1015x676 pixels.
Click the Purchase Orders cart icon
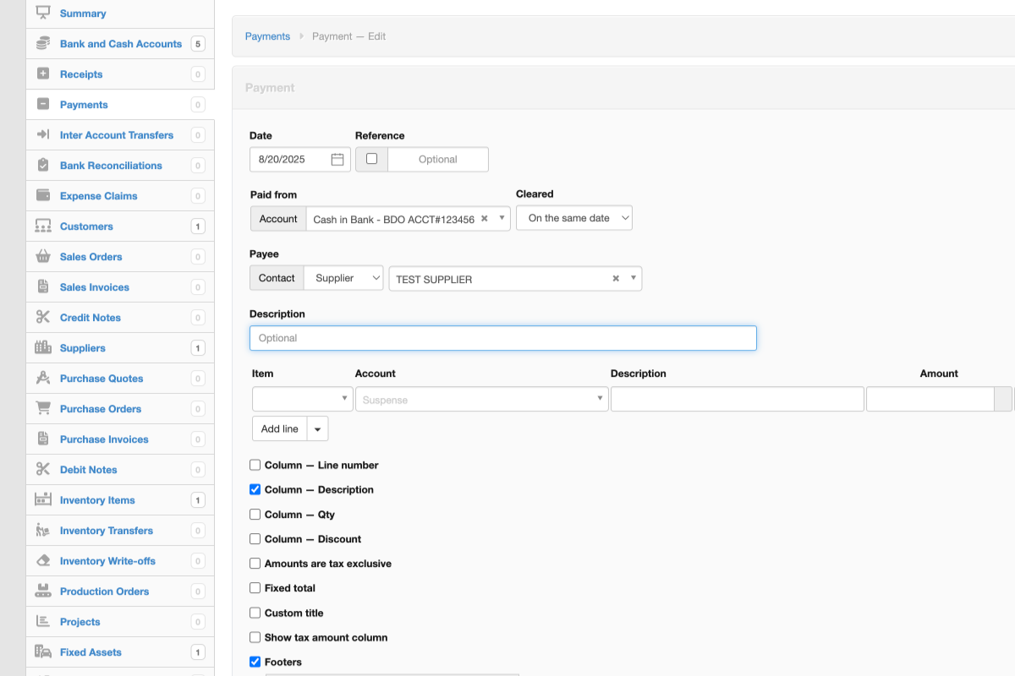[43, 409]
